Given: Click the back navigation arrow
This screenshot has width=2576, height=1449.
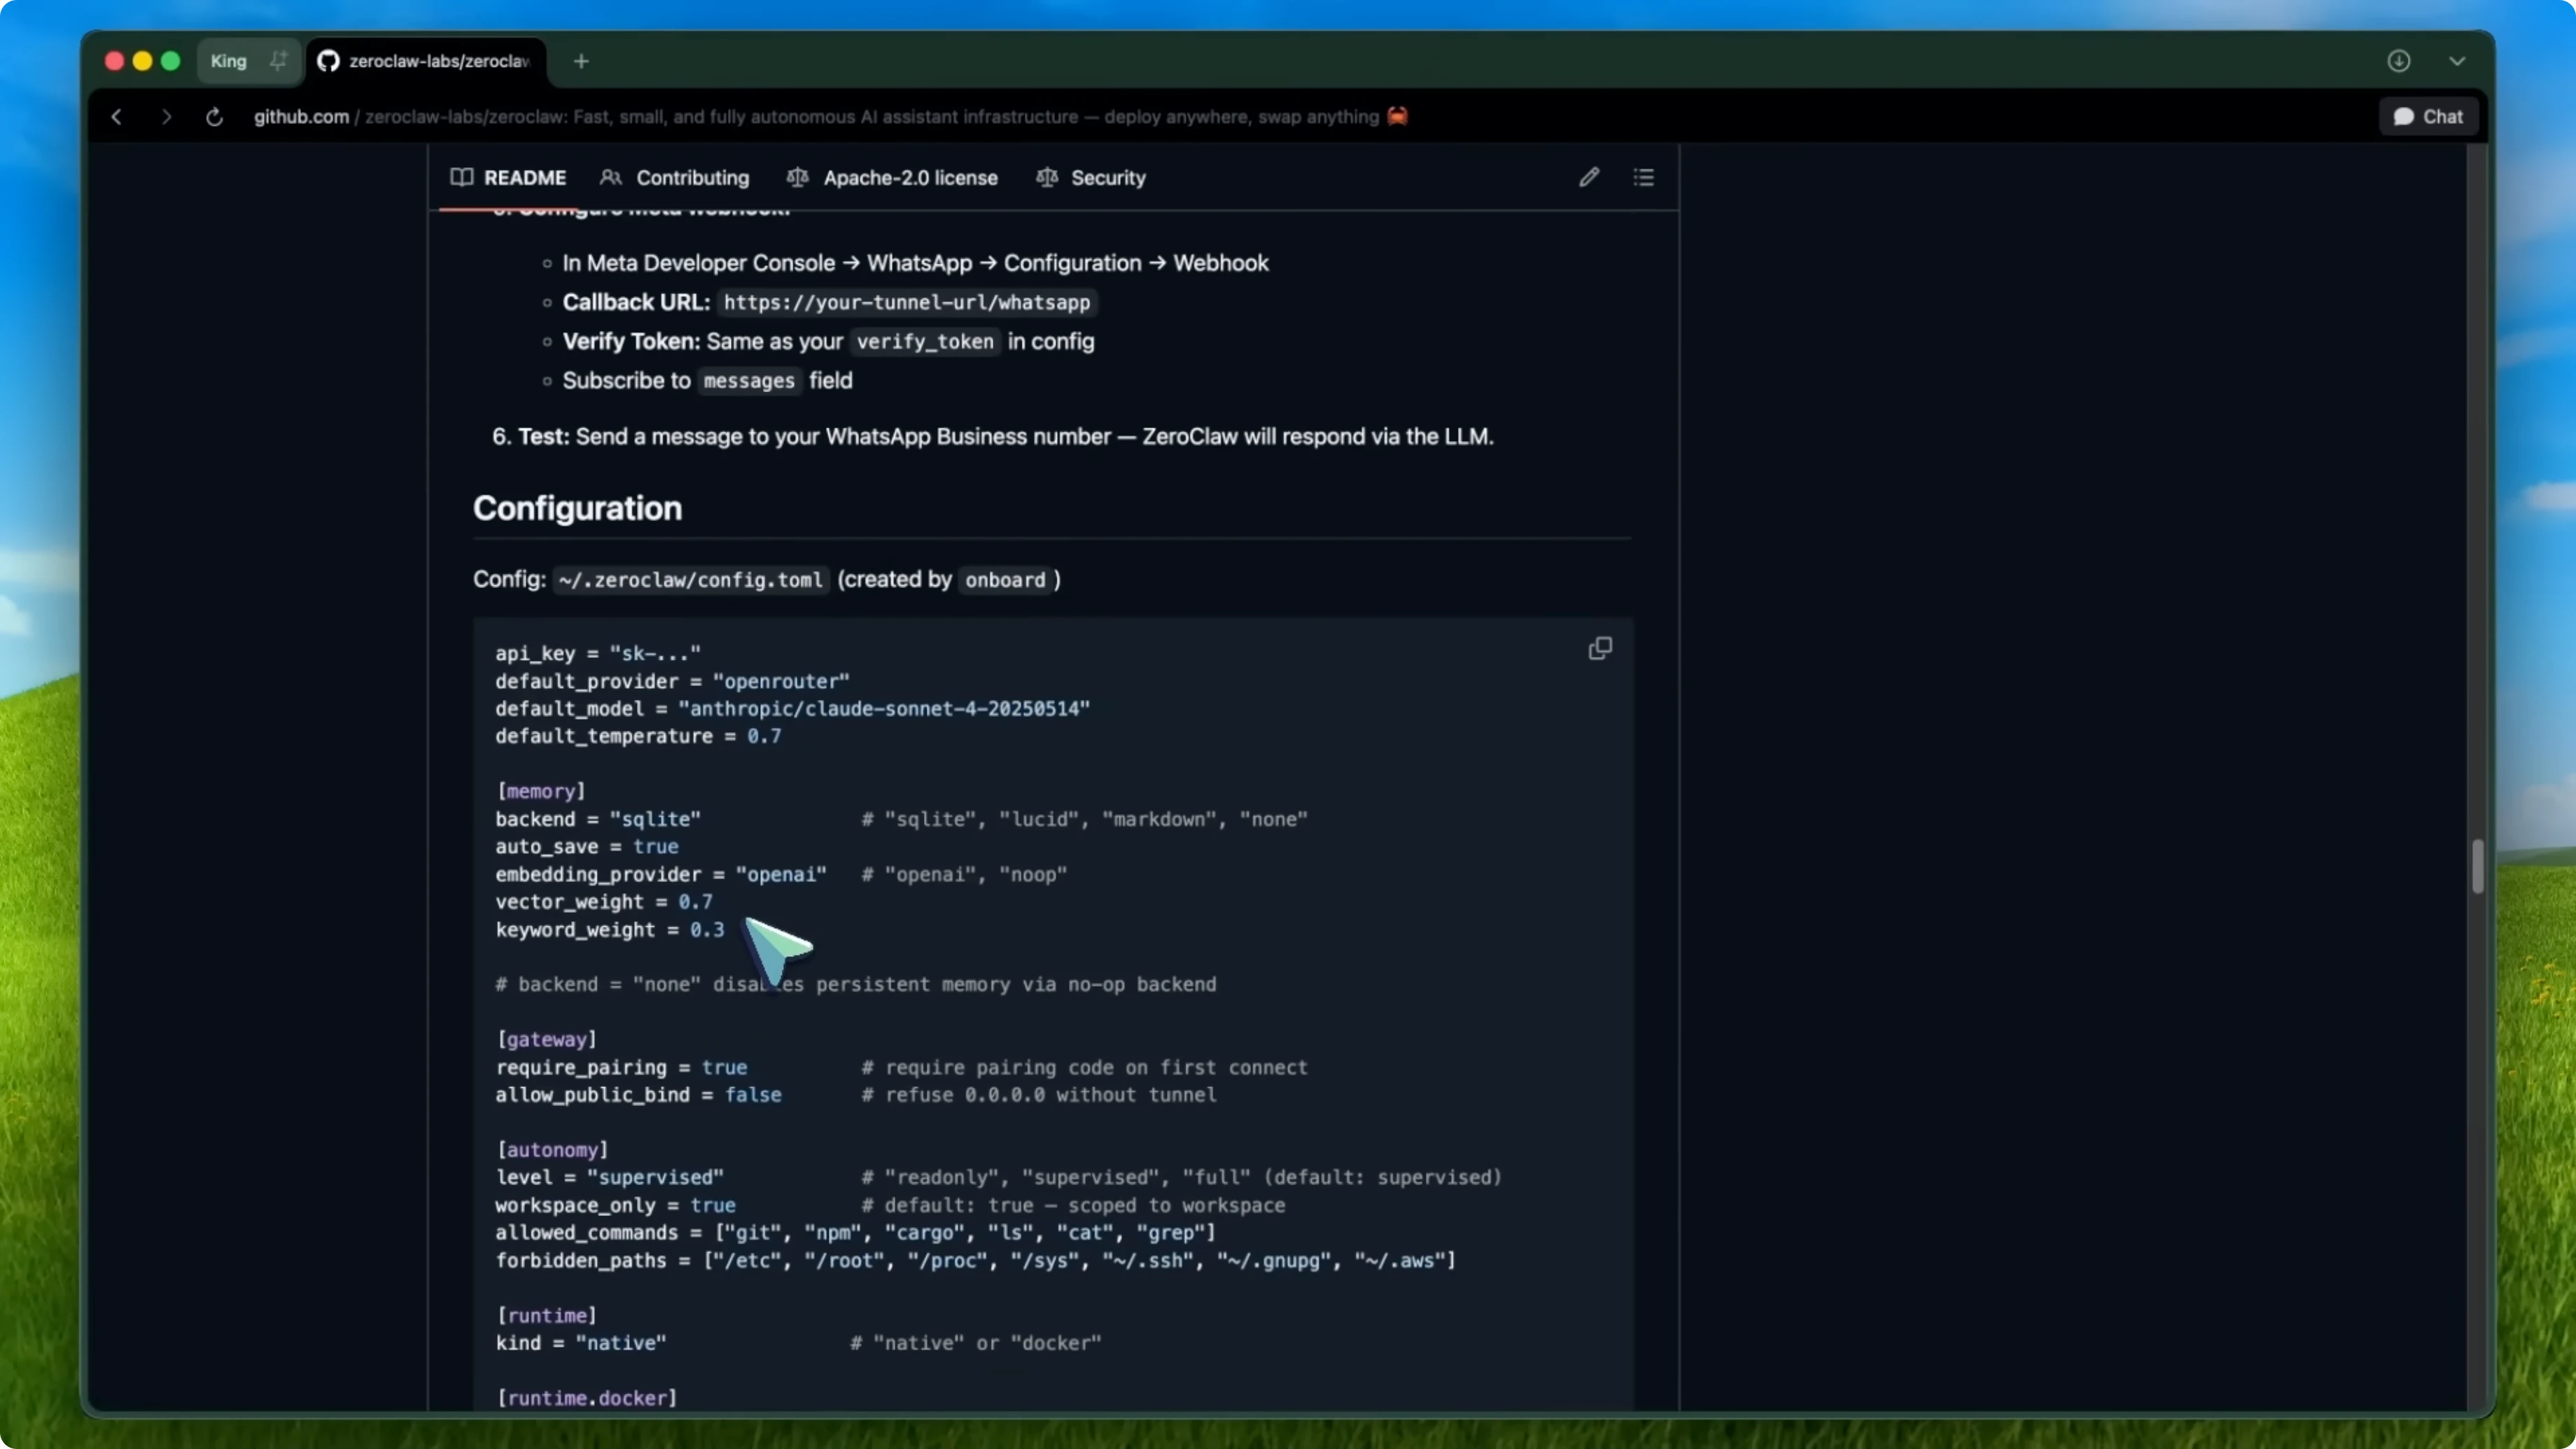Looking at the screenshot, I should (x=116, y=116).
